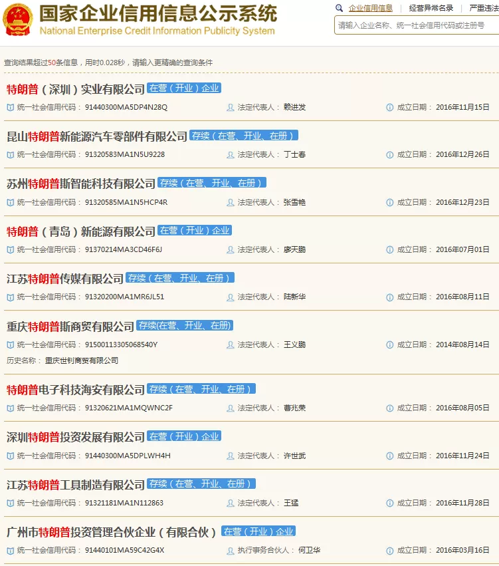The width and height of the screenshot is (499, 566).
Task: Click person icon beside 执行事务合伙人 何卫华
Action: click(230, 551)
